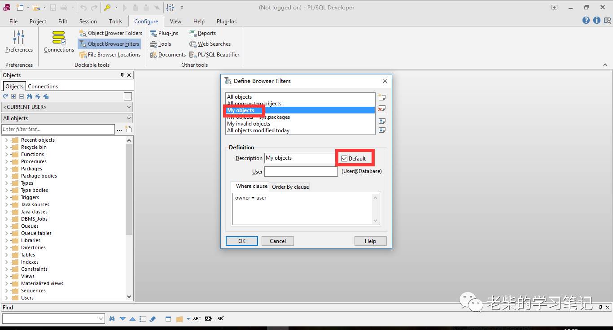The width and height of the screenshot is (613, 330).
Task: Open Tools configuration in Other tools group
Action: pyautogui.click(x=160, y=44)
